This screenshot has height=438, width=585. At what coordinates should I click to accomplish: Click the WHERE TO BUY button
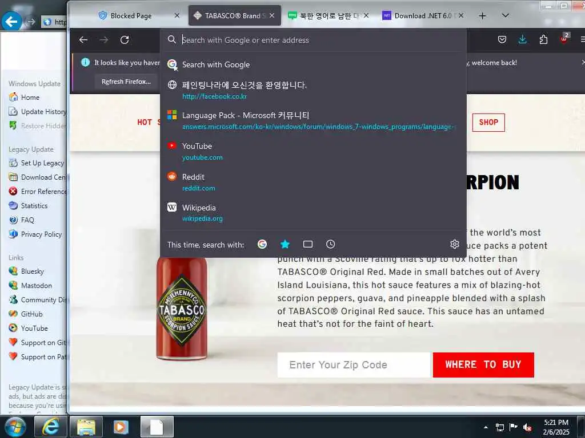(483, 364)
